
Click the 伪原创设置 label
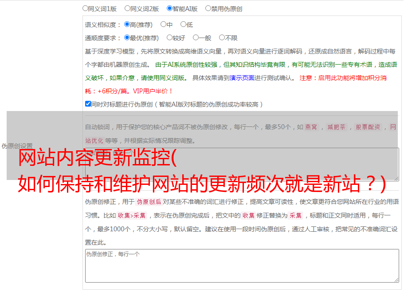pos(17,146)
